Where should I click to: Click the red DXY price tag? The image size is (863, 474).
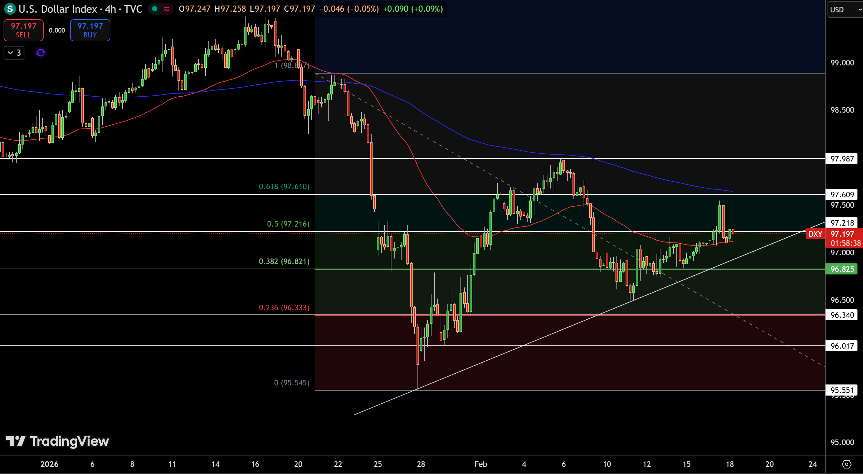(815, 234)
